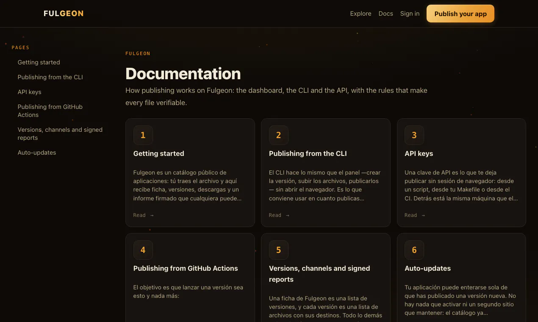
Task: Open the Auto-updates card title
Action: click(427, 268)
